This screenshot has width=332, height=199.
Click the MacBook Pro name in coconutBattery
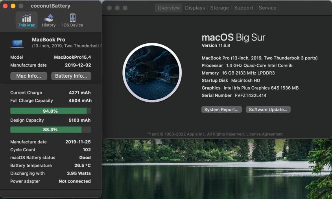(48, 40)
